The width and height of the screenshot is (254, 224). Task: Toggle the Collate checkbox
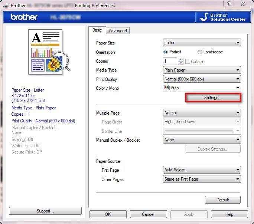tap(188, 62)
